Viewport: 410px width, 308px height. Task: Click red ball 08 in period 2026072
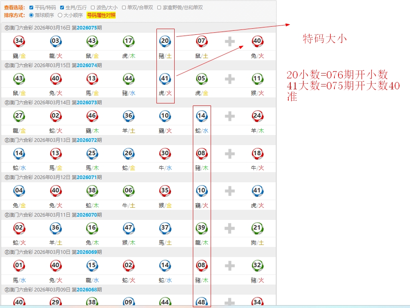(201, 154)
